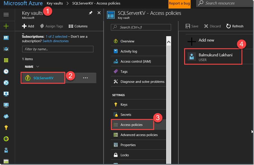The height and width of the screenshot is (165, 254).
Task: Click the Filter by name input field
Action: click(x=58, y=49)
